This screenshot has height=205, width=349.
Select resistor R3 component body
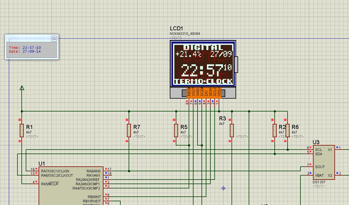tap(232, 130)
